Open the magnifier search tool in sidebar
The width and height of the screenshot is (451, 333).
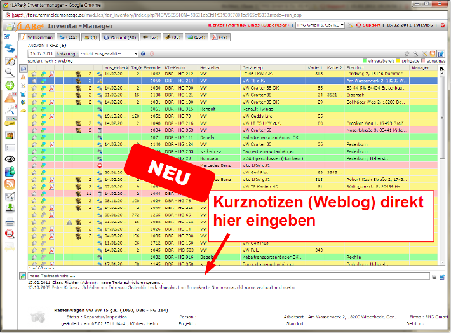pyautogui.click(x=10, y=73)
